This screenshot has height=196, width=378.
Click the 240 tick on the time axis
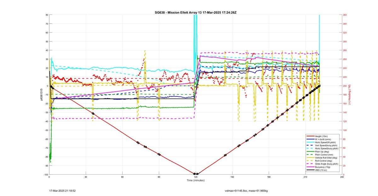point(342,177)
